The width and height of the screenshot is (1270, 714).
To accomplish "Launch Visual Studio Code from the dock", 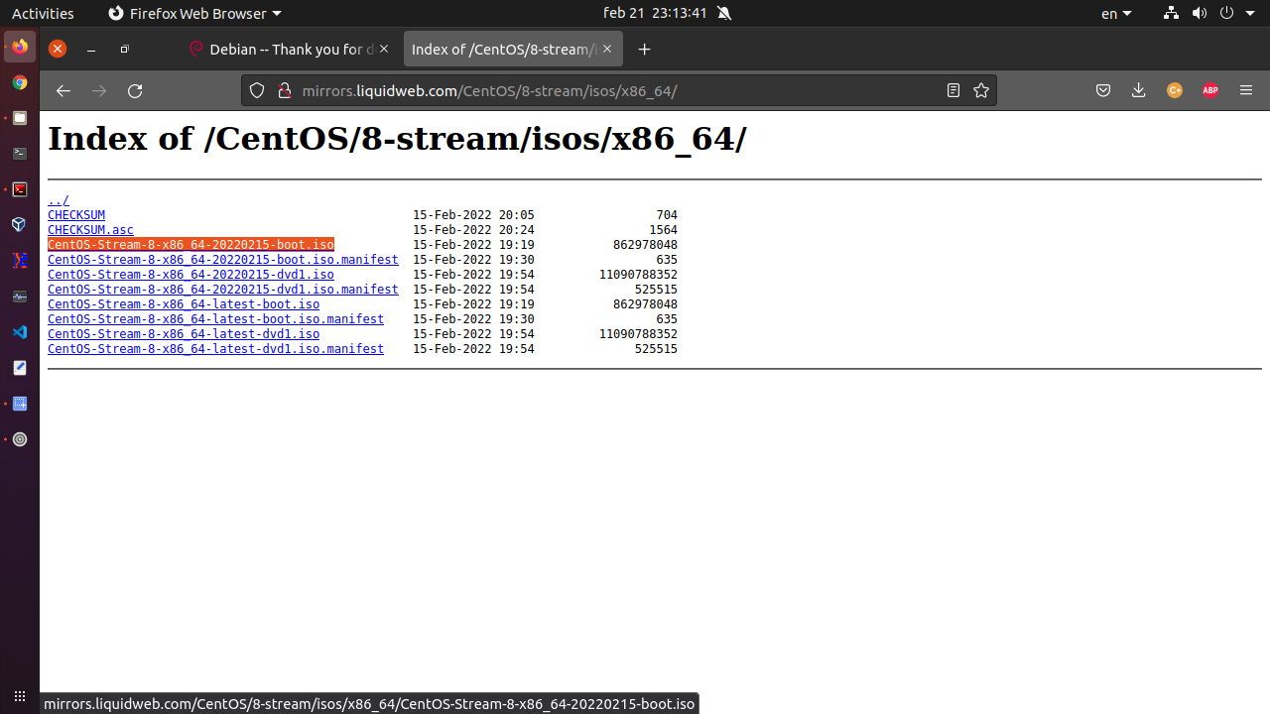I will point(19,332).
